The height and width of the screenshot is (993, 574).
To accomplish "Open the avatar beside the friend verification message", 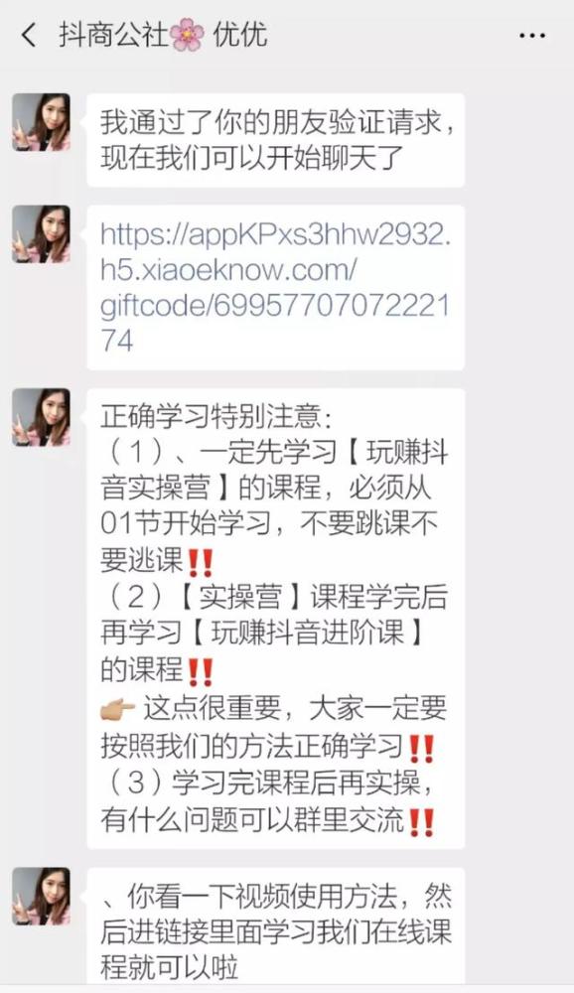I will pyautogui.click(x=41, y=122).
